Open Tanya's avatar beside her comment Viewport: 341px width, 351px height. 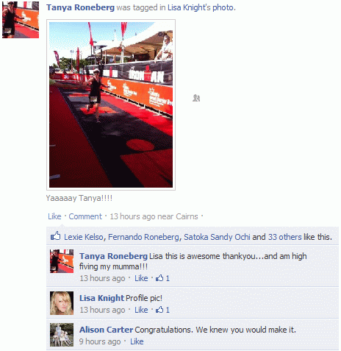62,261
